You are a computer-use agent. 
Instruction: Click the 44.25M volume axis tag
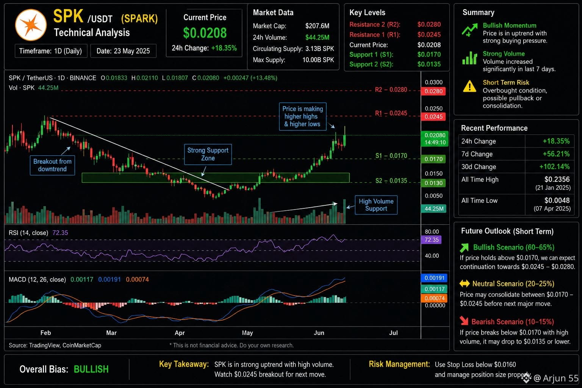(433, 209)
